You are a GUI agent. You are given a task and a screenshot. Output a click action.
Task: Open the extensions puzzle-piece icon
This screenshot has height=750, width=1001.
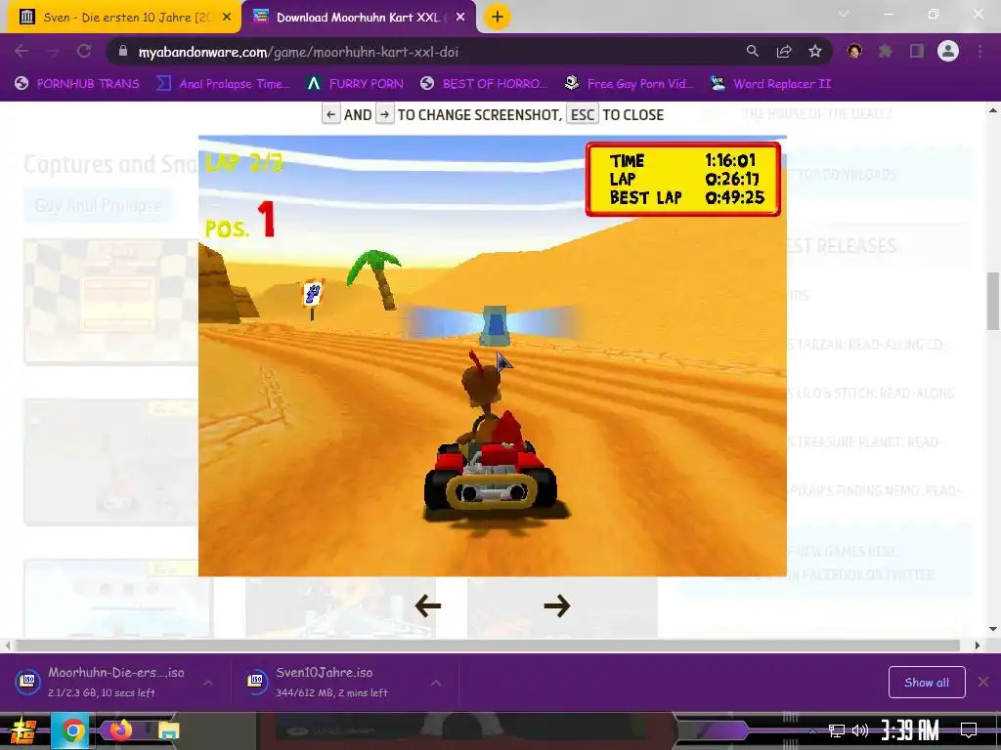(x=886, y=52)
